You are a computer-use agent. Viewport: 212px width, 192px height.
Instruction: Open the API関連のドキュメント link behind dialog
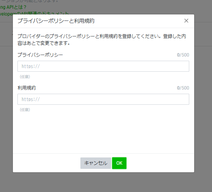[34, 13]
